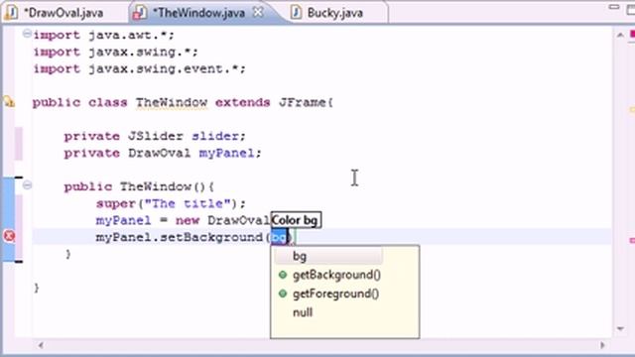Click the vertical scrollbar up arrow

[620, 36]
